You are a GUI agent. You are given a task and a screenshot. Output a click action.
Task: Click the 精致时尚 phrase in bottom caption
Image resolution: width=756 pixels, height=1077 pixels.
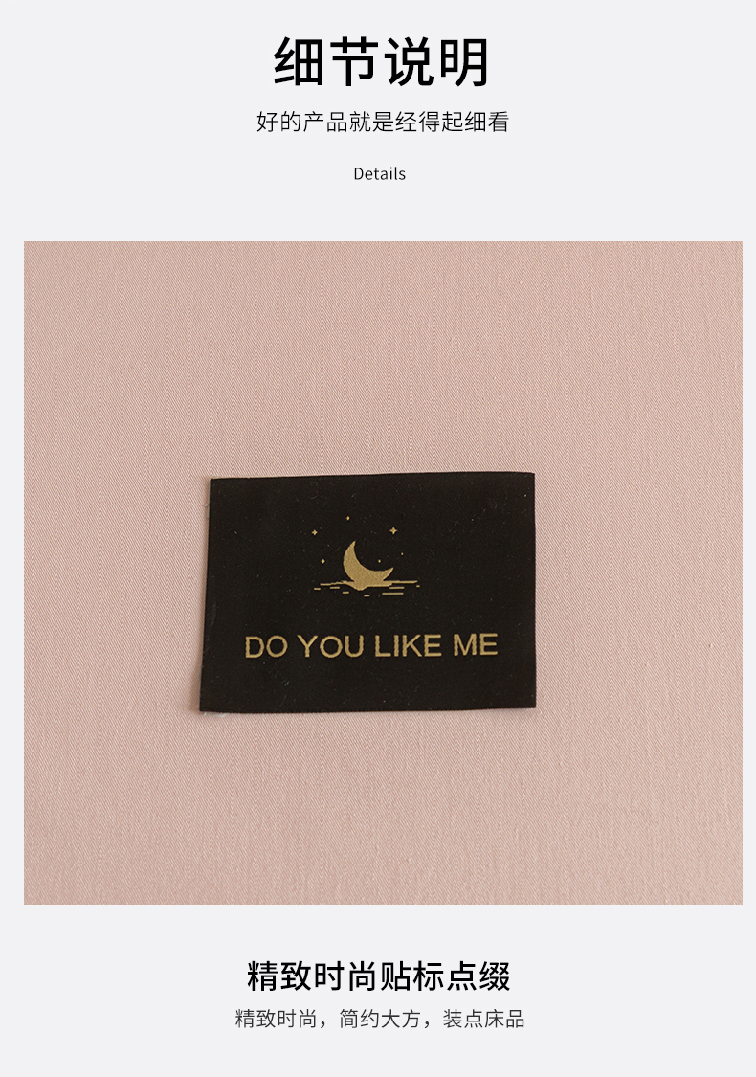point(276,1019)
